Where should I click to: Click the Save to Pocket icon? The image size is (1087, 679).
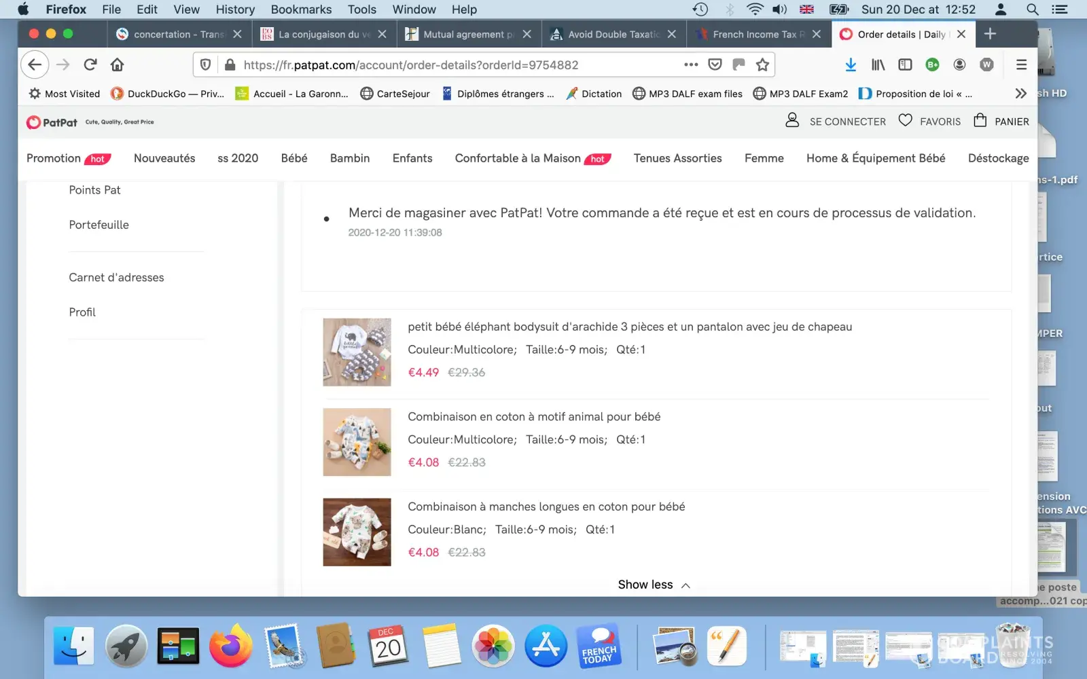715,65
